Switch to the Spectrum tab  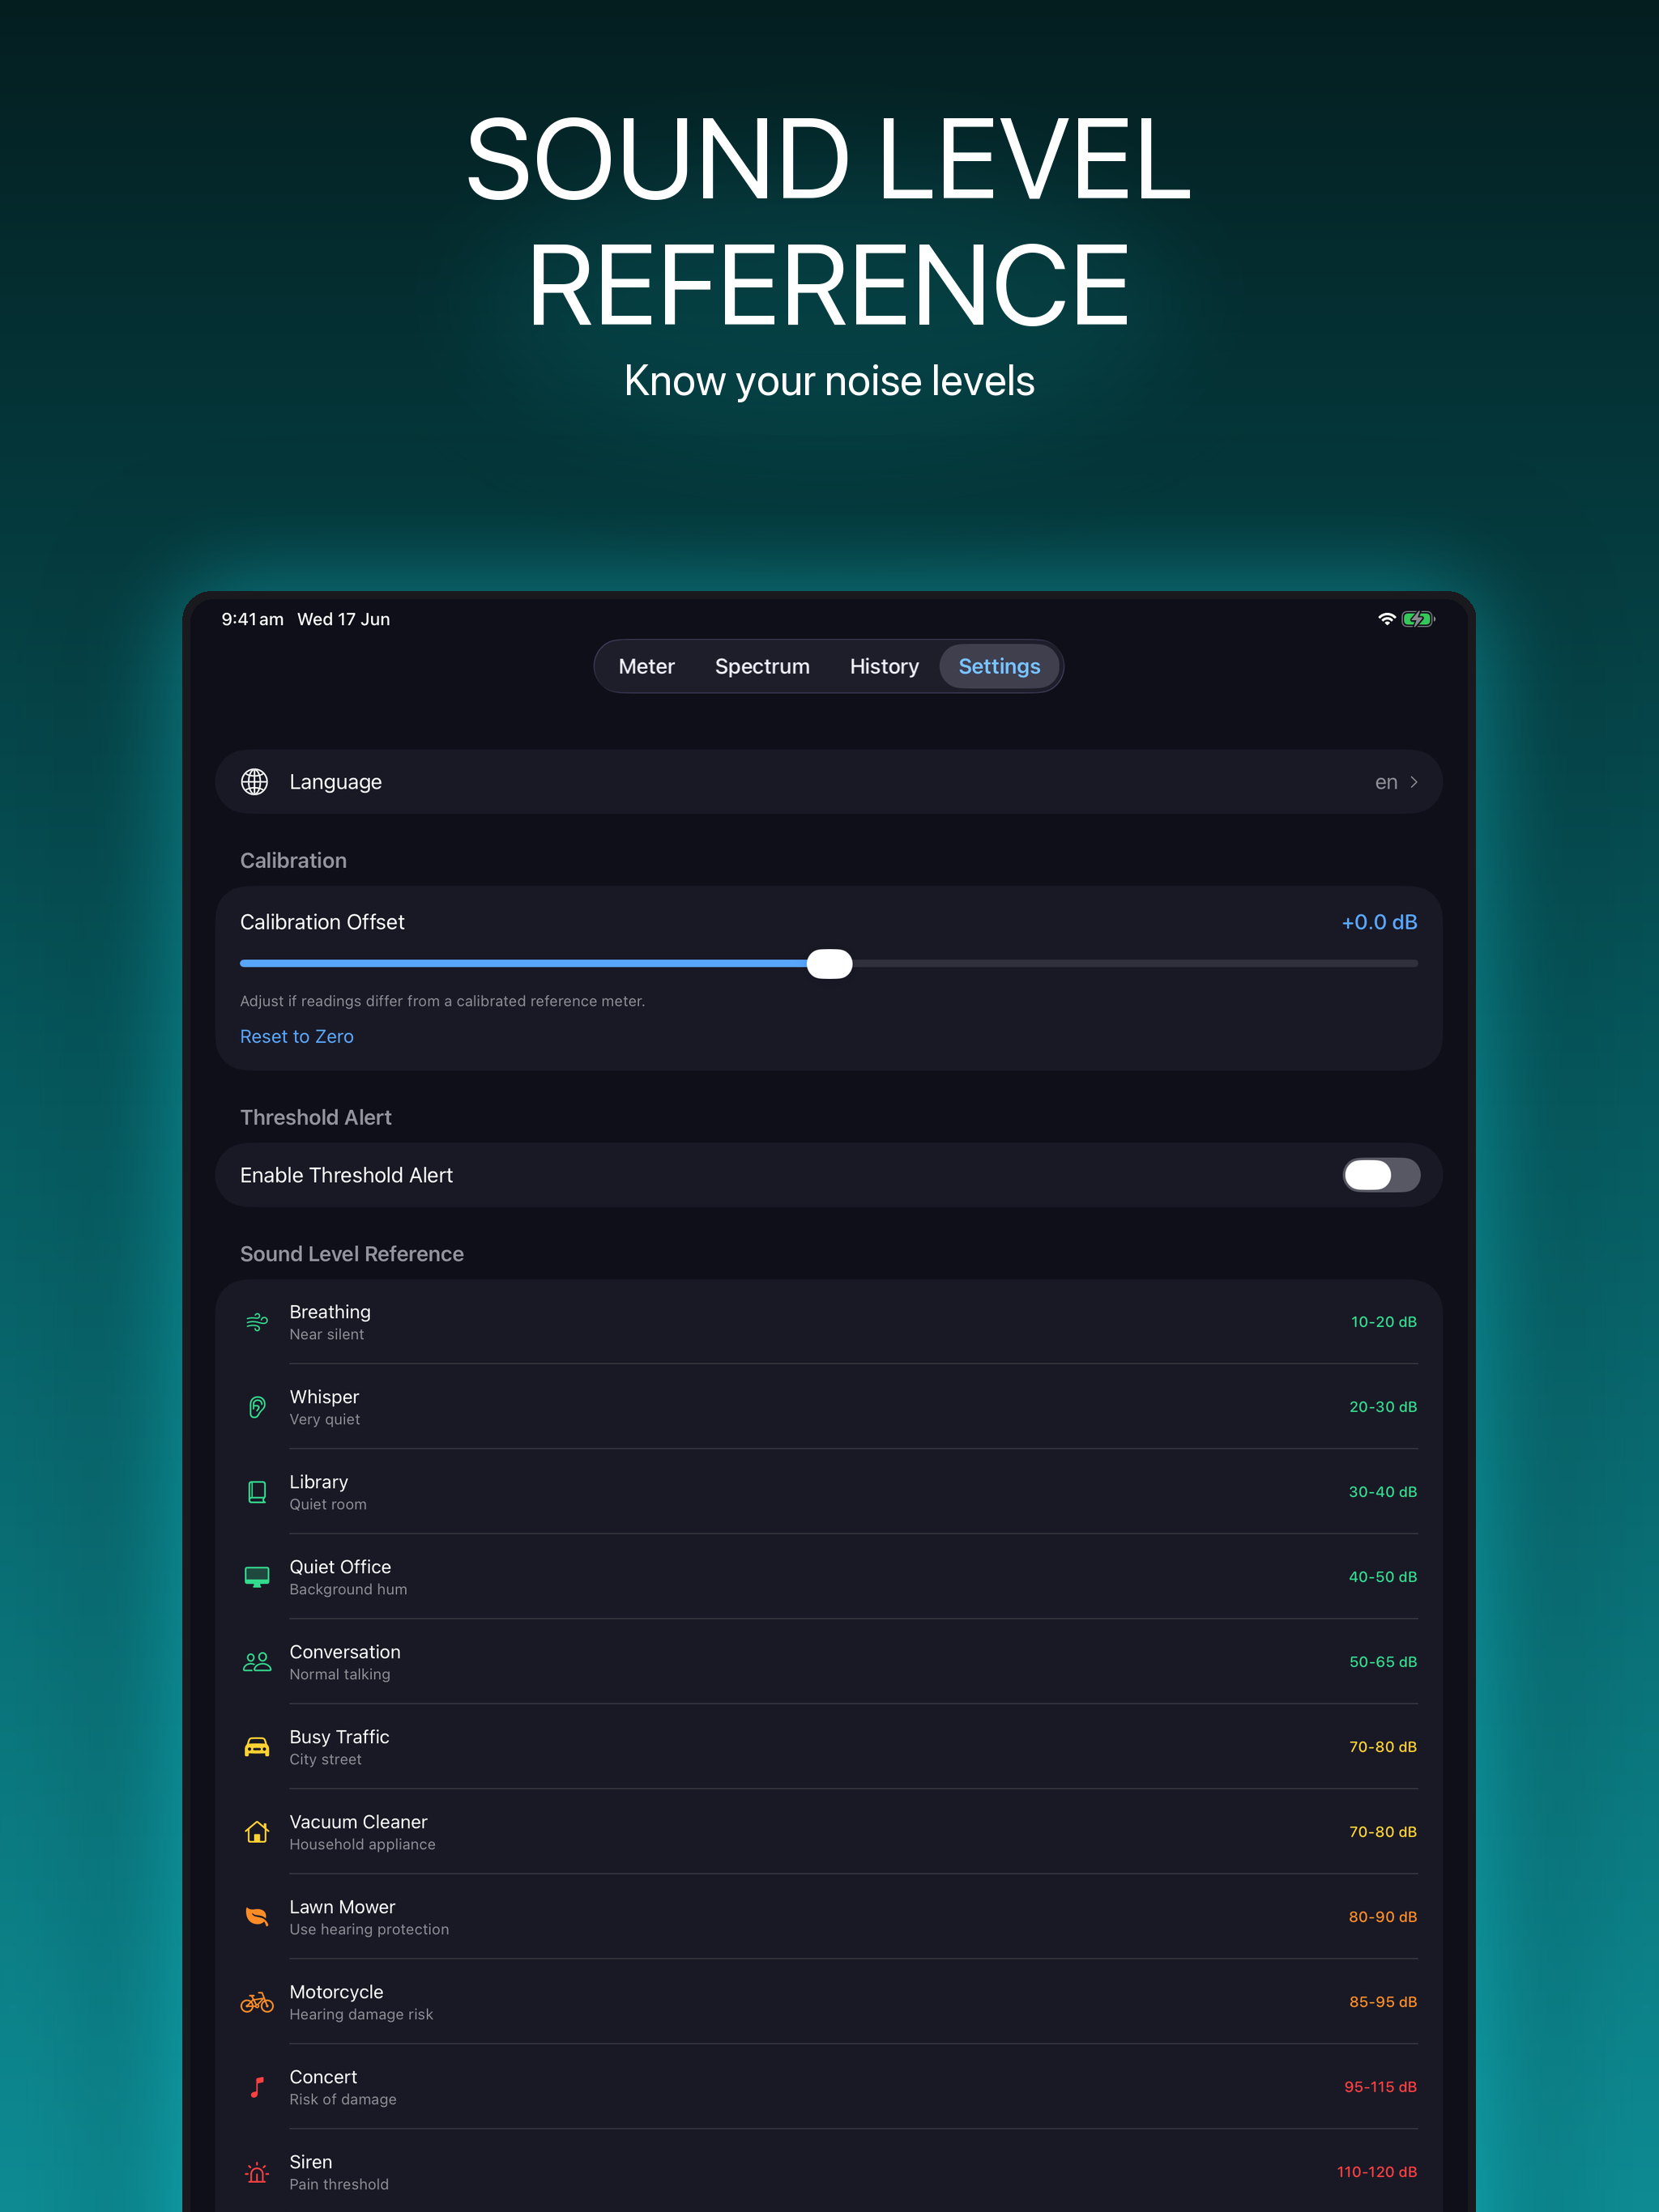coord(762,666)
